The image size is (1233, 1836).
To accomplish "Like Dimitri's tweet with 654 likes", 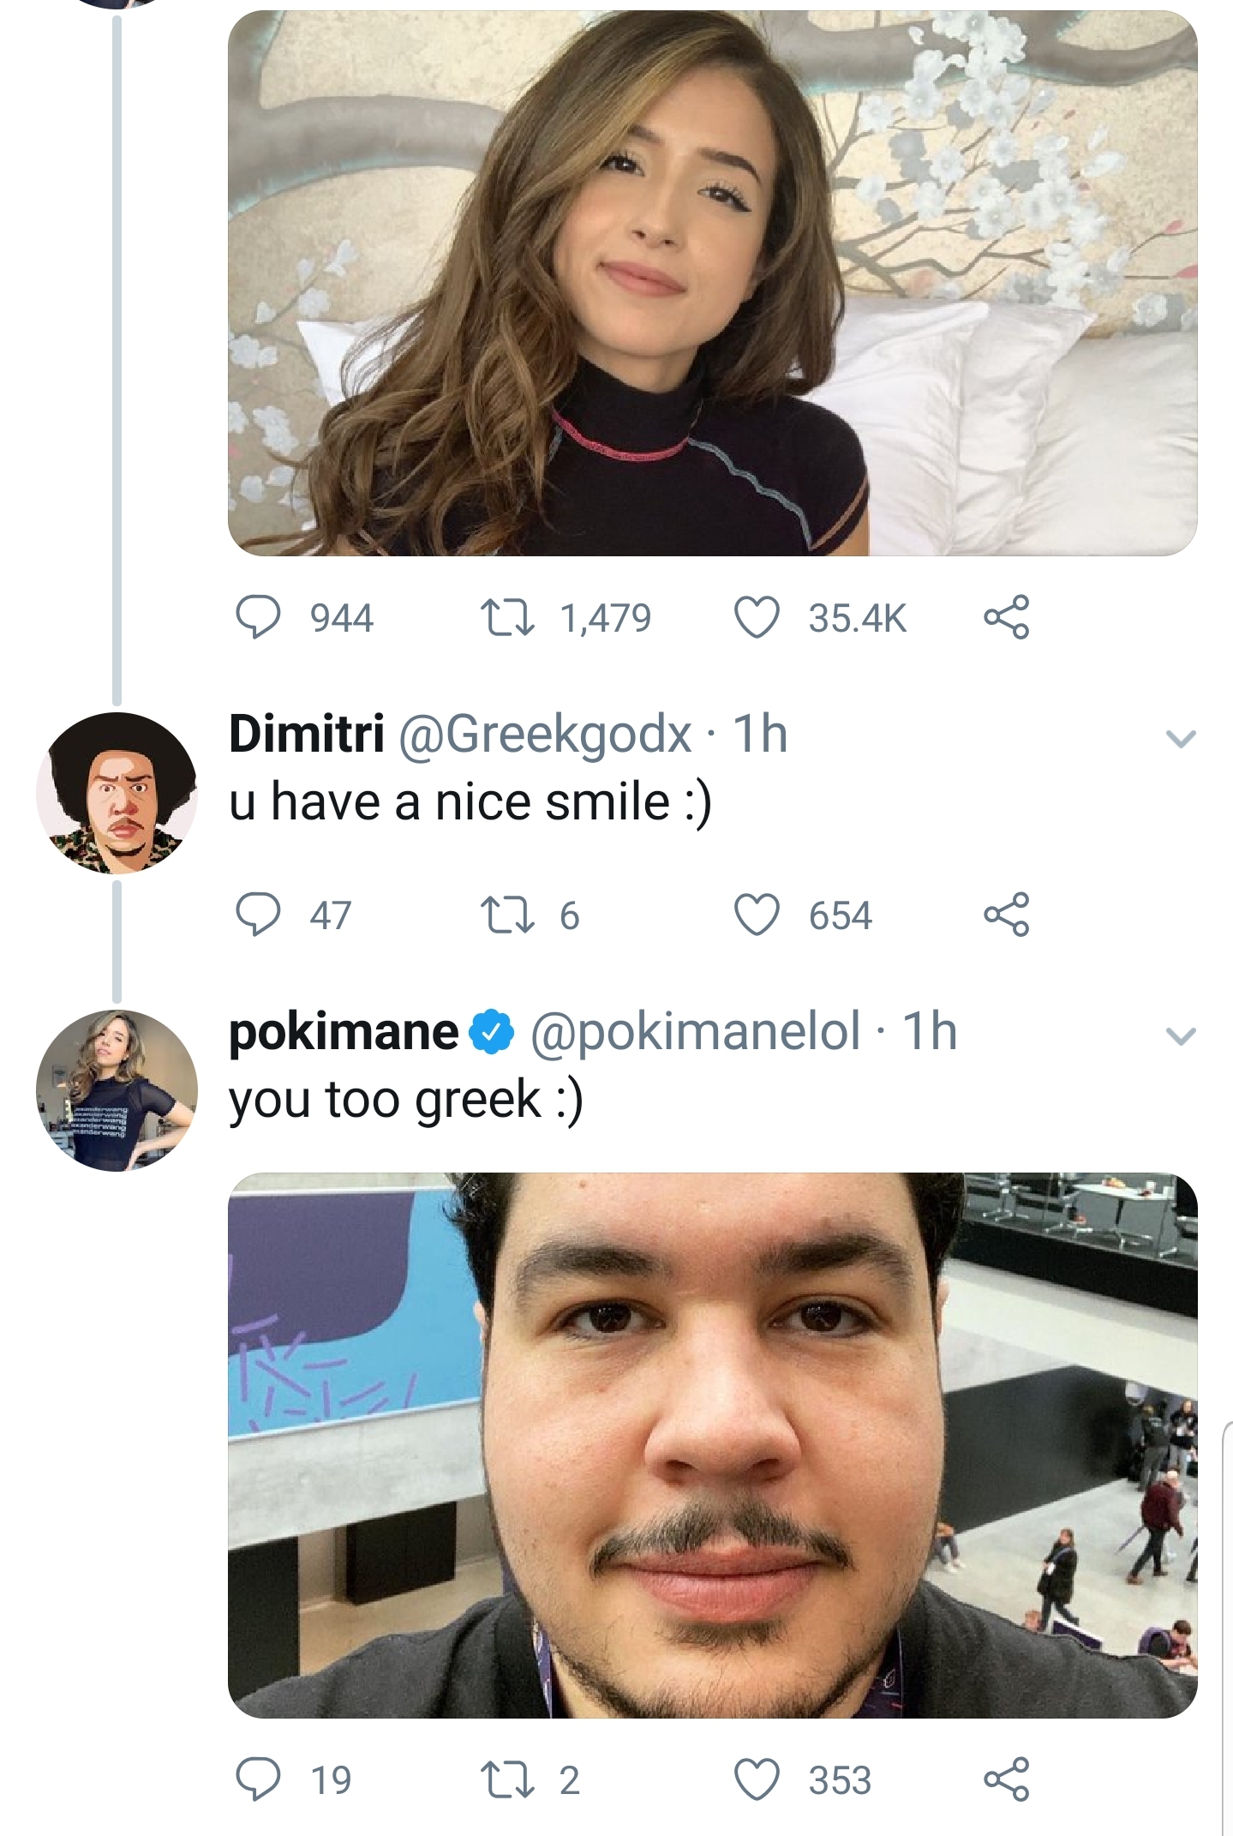I will coord(757,915).
